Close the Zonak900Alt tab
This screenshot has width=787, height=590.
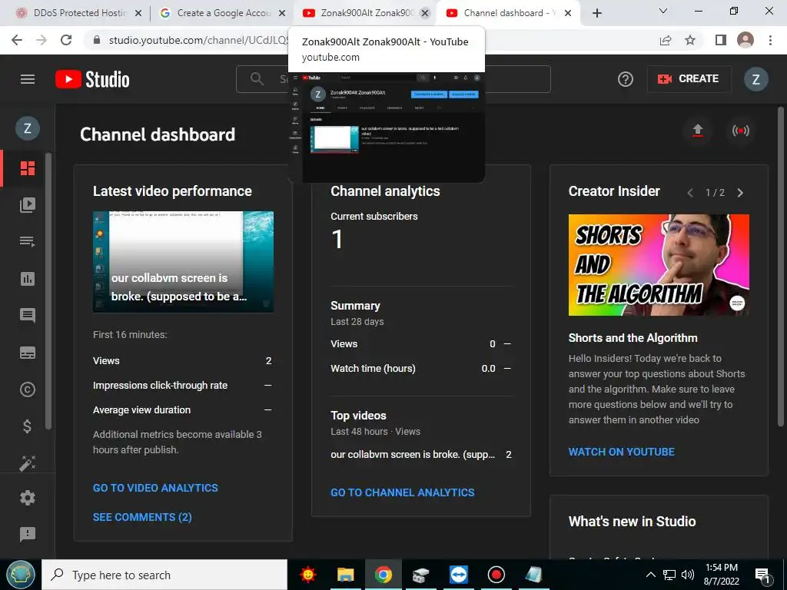coord(424,14)
